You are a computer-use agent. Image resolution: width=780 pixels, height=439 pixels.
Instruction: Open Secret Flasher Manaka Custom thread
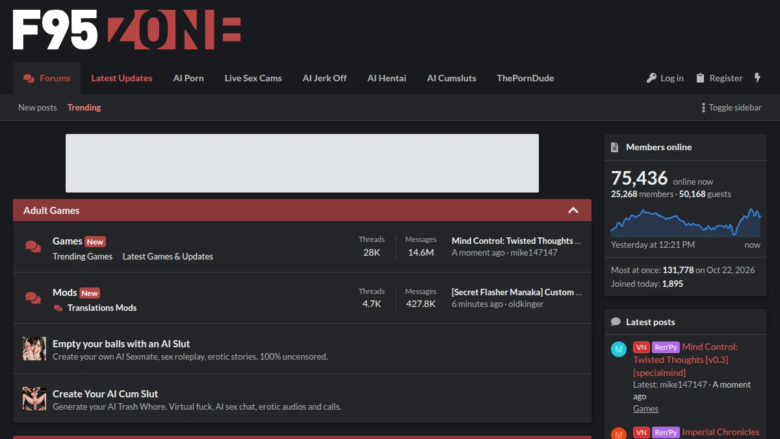click(x=517, y=292)
